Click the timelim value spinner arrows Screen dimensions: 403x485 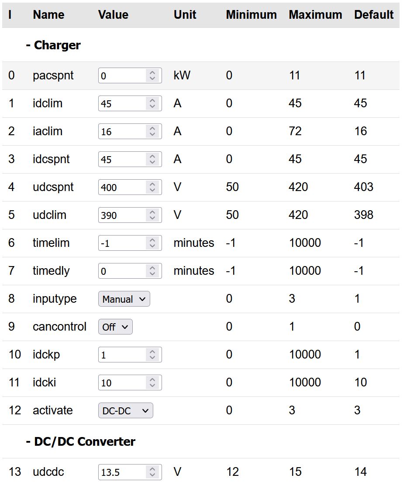pyautogui.click(x=152, y=243)
